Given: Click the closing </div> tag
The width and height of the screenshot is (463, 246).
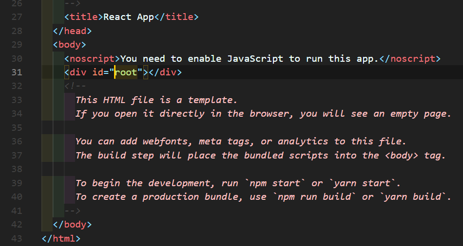Looking at the screenshot, I should click(x=165, y=72).
